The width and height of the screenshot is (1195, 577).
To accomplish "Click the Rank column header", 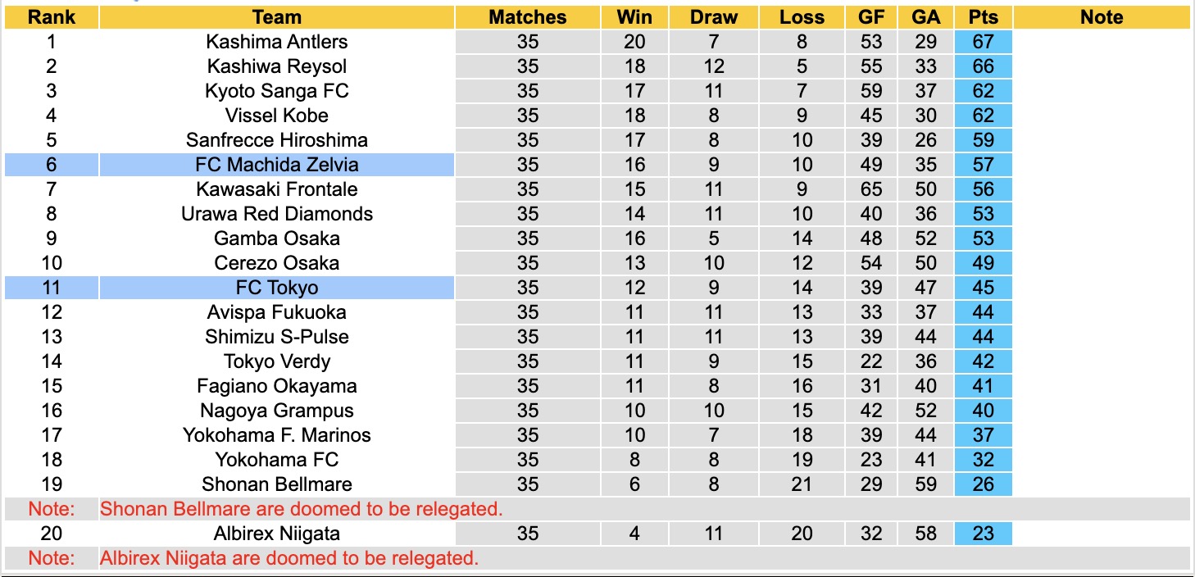I will coord(51,17).
